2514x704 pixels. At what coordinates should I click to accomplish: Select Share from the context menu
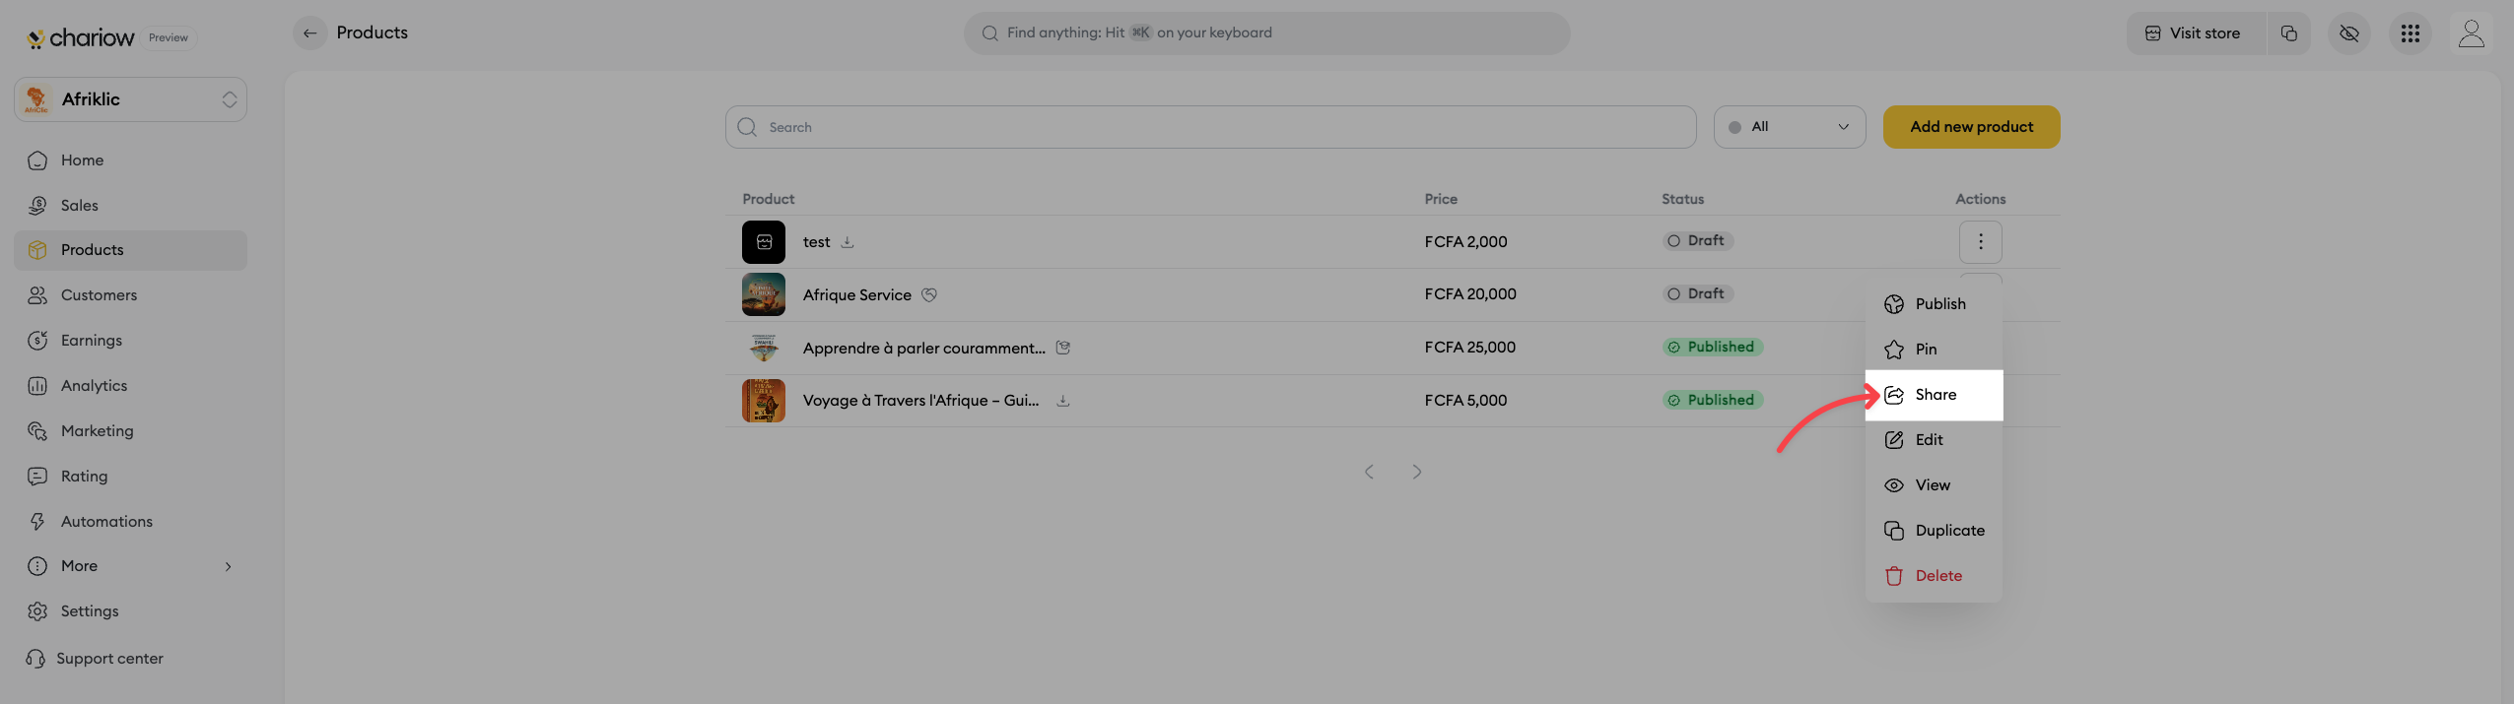tap(1934, 395)
